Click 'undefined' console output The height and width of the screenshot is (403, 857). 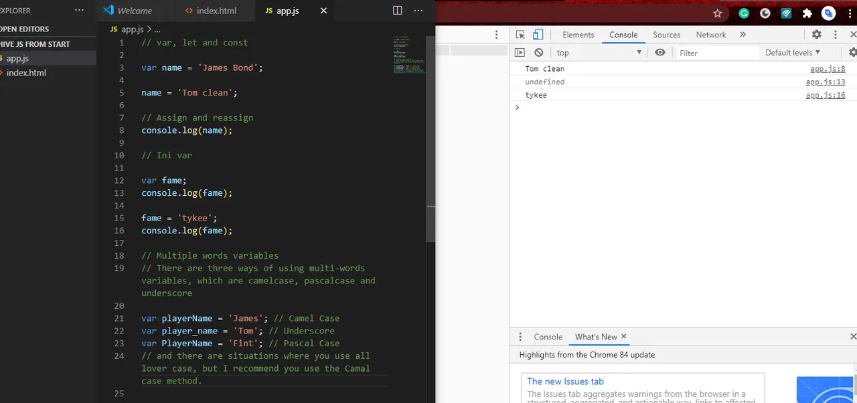(544, 82)
